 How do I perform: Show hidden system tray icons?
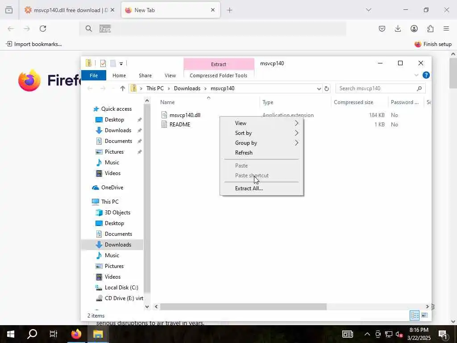367,334
